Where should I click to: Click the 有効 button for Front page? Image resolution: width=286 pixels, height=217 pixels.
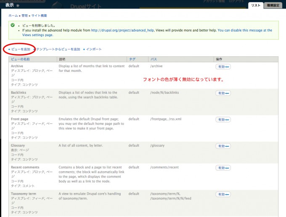[220, 119]
